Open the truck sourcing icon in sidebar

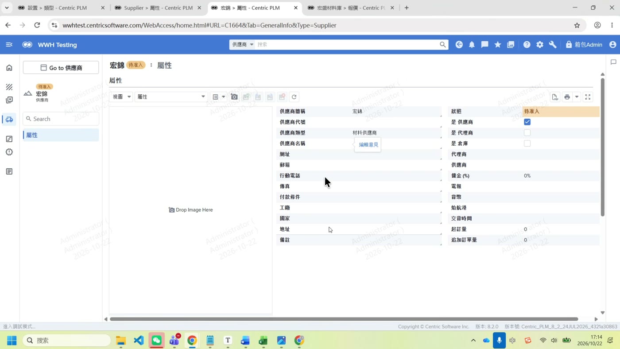pyautogui.click(x=9, y=119)
